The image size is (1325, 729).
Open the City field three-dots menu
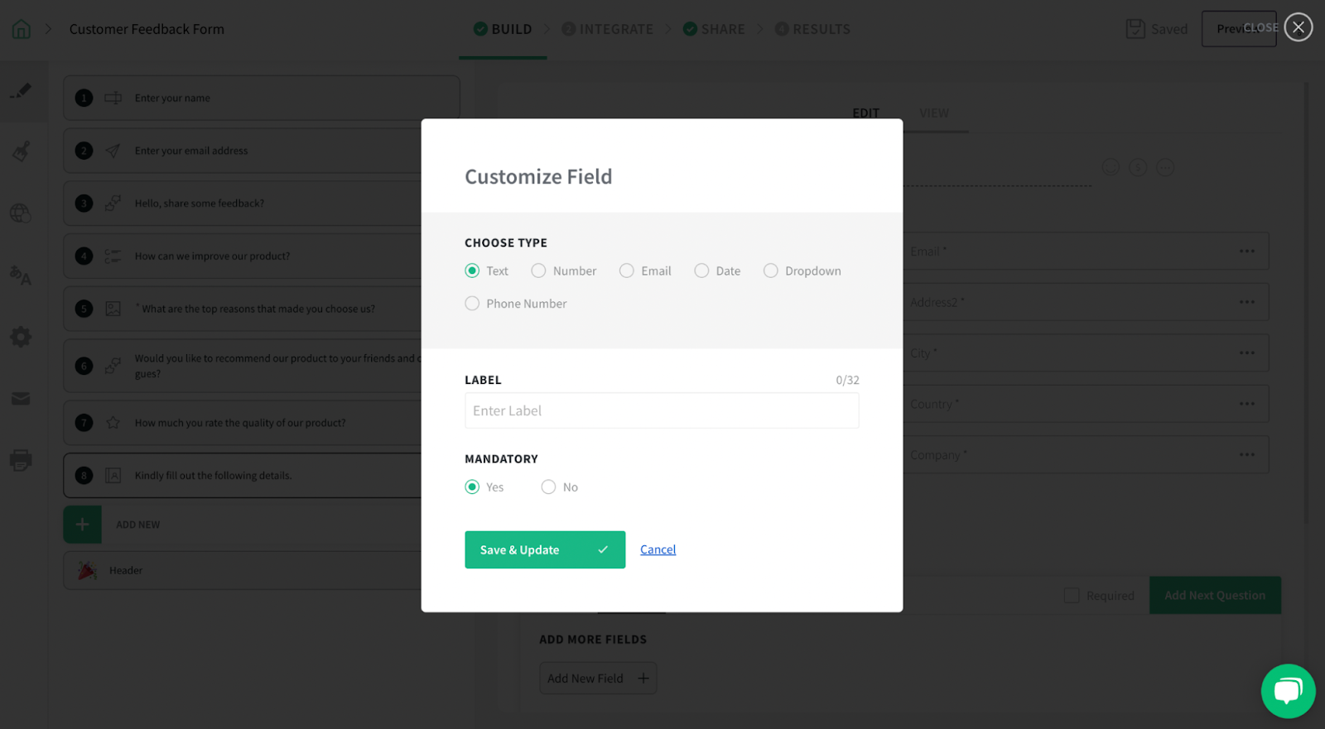(1247, 353)
